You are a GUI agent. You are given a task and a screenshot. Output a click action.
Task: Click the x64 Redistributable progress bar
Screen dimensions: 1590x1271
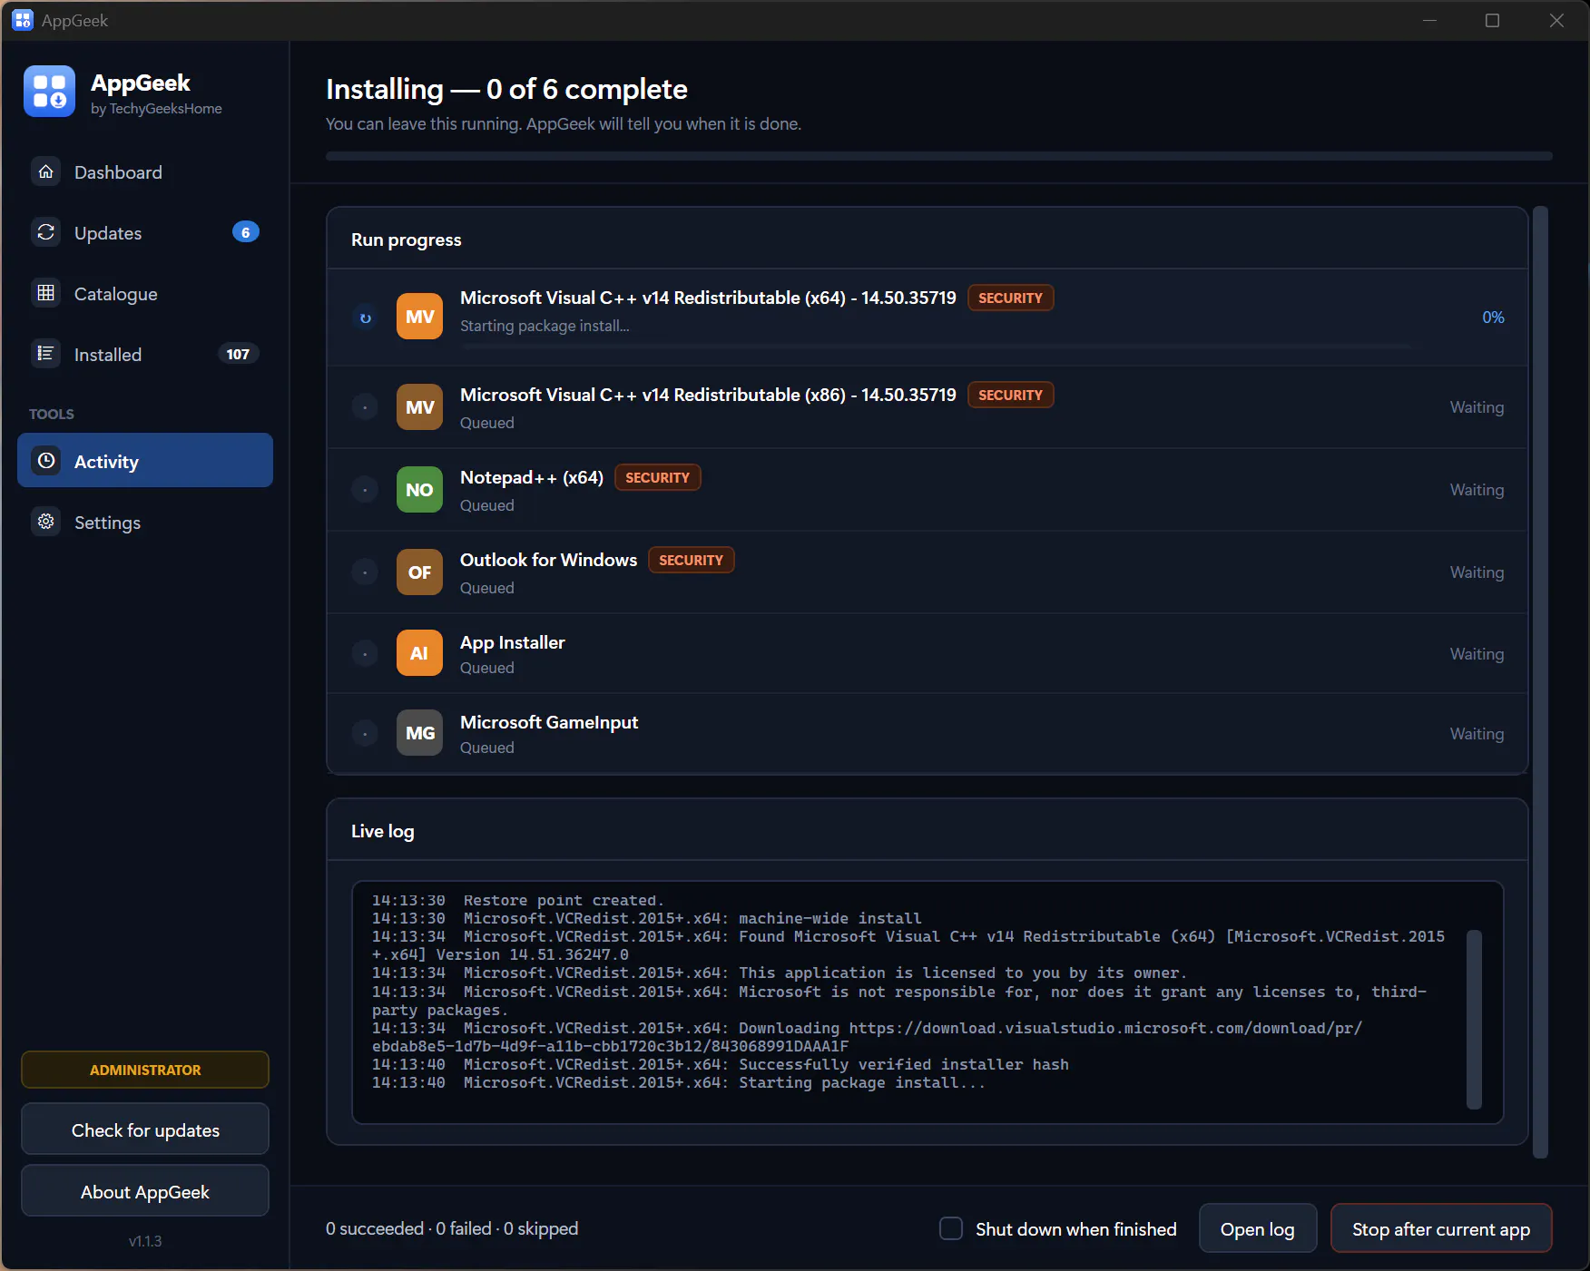coord(937,347)
